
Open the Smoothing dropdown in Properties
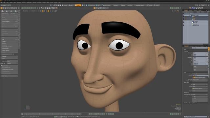(x=200, y=79)
